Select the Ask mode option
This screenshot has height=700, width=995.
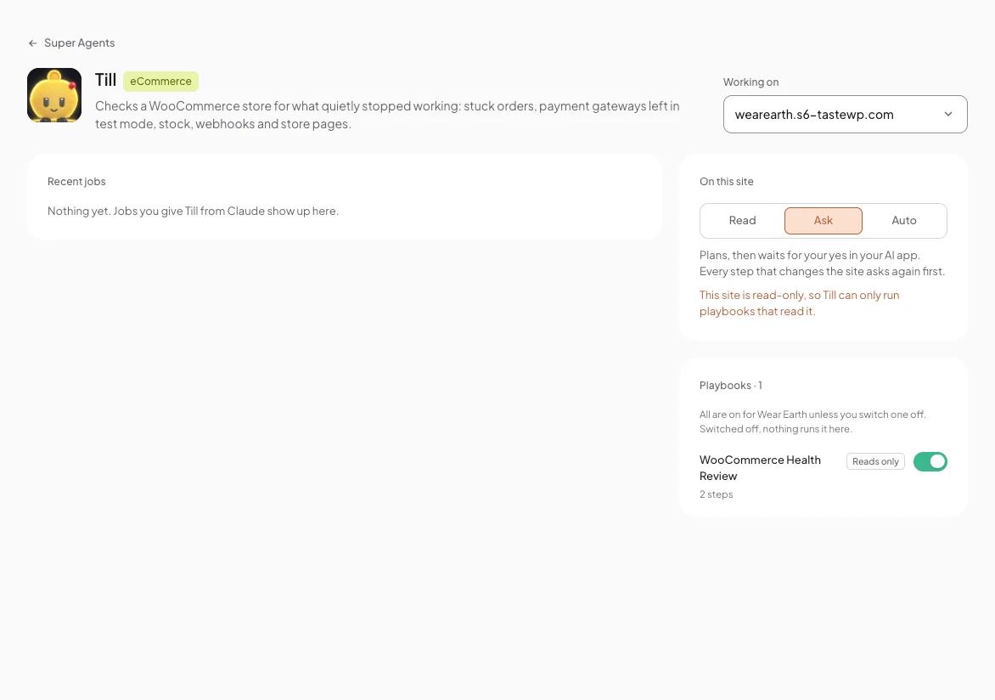823,220
